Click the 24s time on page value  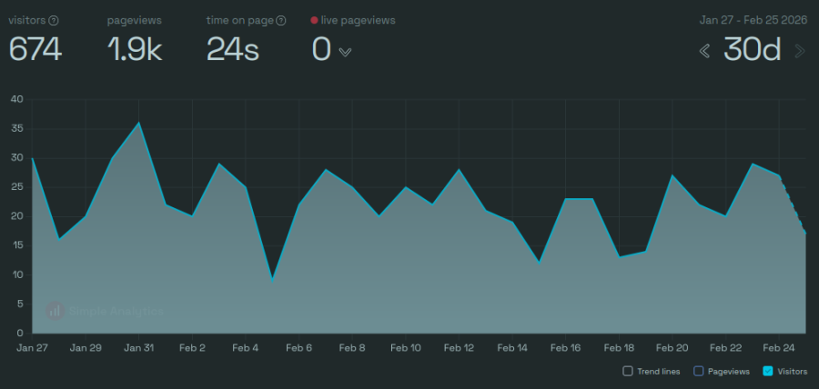[233, 51]
